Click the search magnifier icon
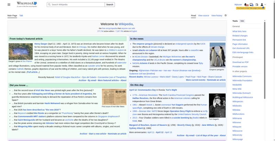275x141 pixels. click(49, 4)
